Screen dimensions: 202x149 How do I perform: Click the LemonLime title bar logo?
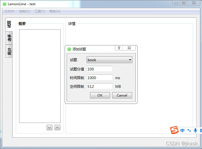click(4, 4)
